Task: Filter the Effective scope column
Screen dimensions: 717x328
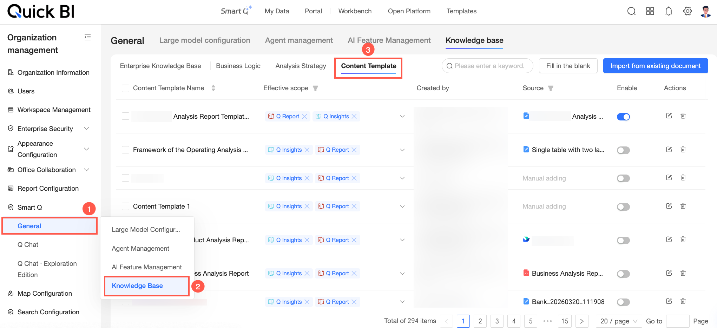Action: (315, 88)
